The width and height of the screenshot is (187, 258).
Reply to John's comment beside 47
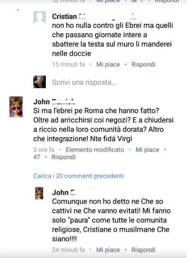(x=64, y=157)
